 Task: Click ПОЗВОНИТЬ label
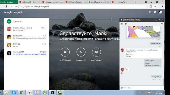(x=81, y=60)
